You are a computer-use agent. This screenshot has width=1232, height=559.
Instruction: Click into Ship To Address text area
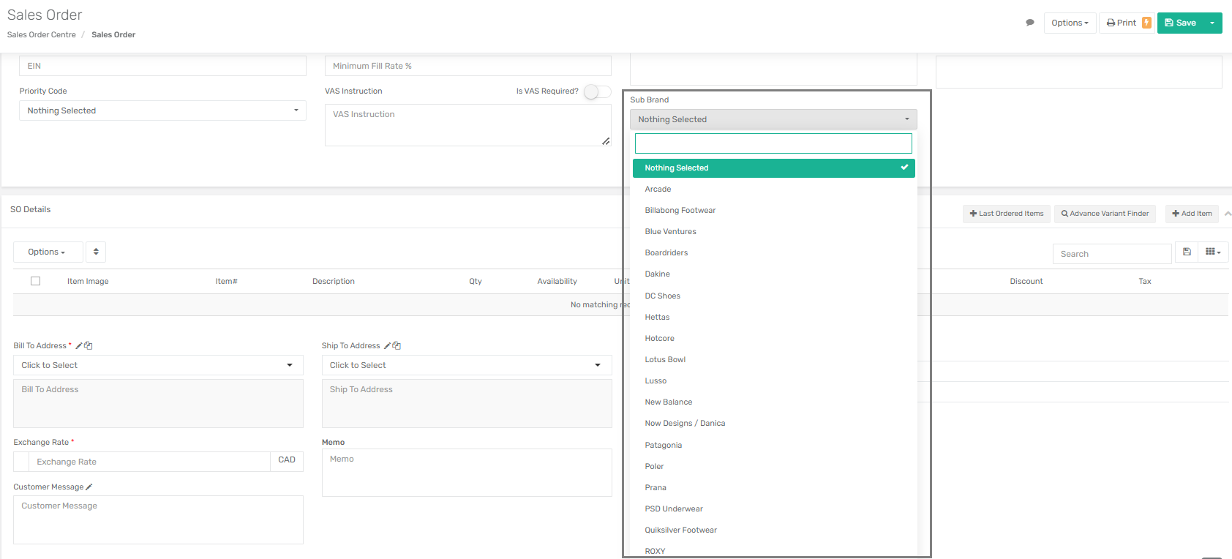467,403
